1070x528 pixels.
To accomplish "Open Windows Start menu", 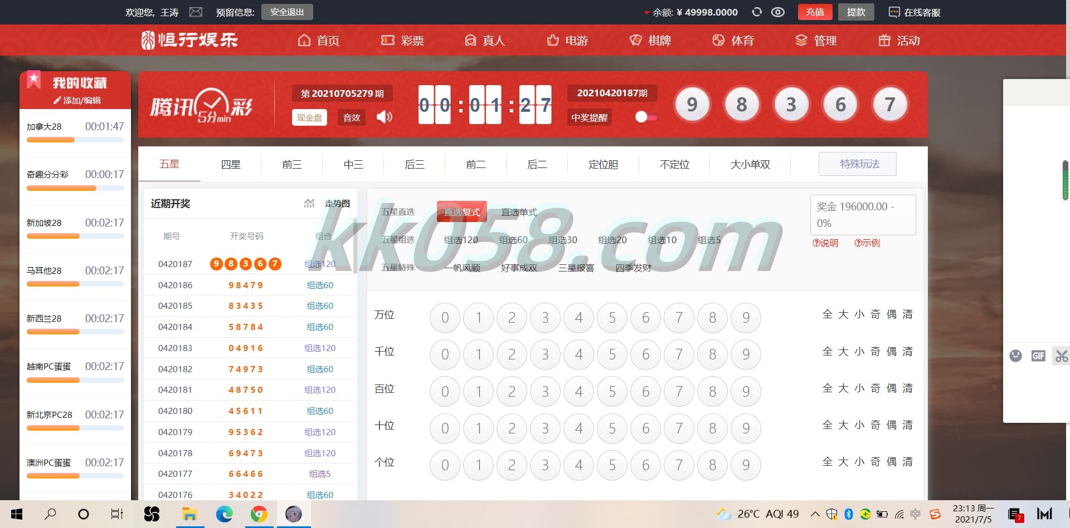I will coord(16,514).
